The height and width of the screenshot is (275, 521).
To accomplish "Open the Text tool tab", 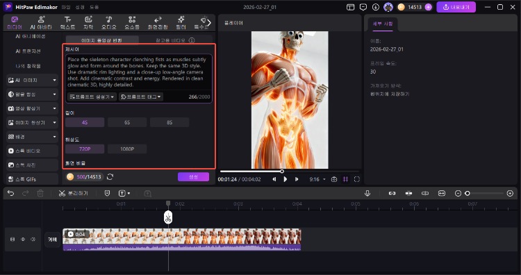I will click(x=67, y=23).
